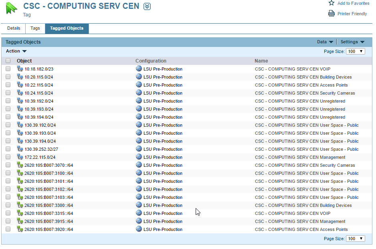Image resolution: width=376 pixels, height=249 pixels.
Task: Click the globe icon in the 10.18.182.0/23 row
Action: point(139,69)
